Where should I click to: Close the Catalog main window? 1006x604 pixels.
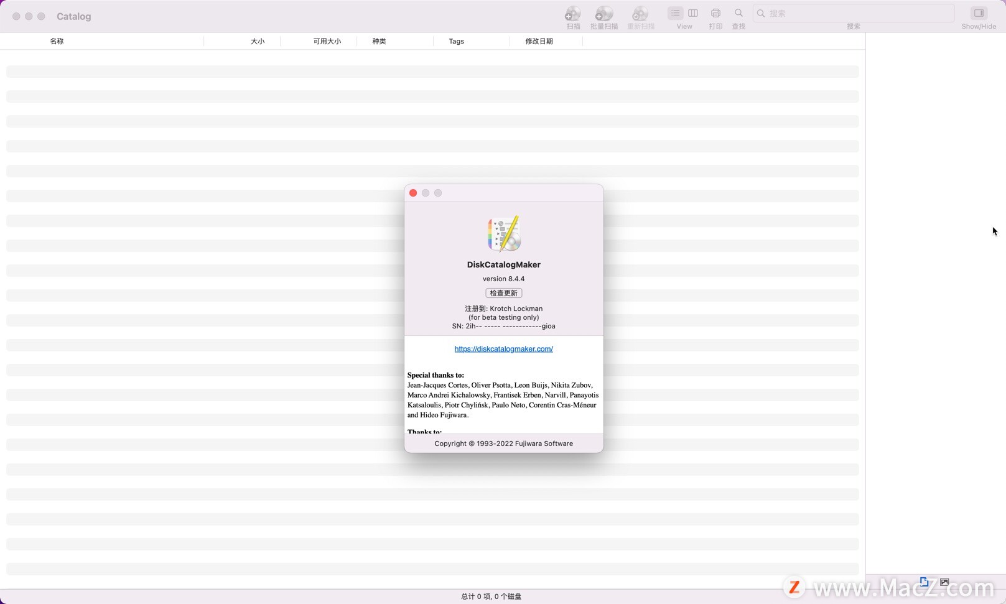click(16, 16)
